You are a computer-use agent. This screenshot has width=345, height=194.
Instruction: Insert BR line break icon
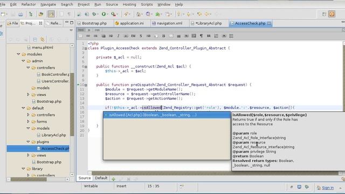click(209, 36)
